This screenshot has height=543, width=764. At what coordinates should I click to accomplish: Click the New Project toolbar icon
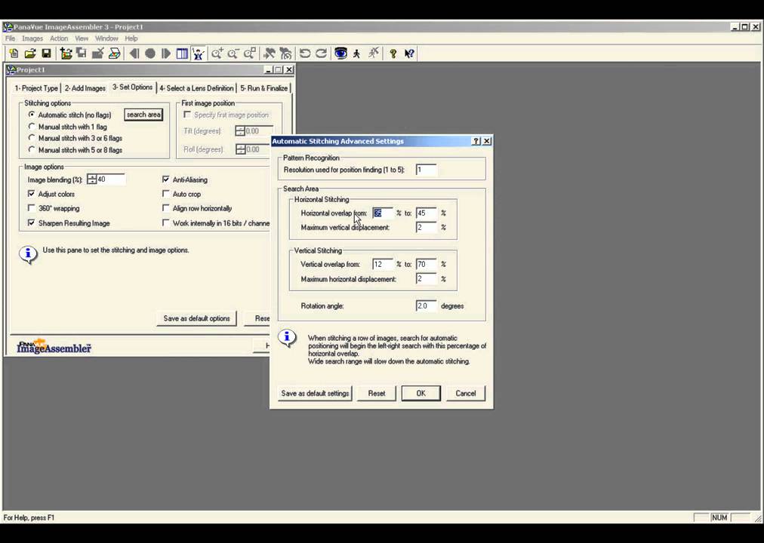tap(14, 54)
